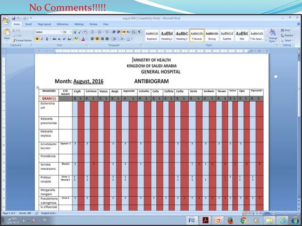Viewport: 302px width, 226px height.
Task: Show or hide paragraph marks
Action: [139, 32]
